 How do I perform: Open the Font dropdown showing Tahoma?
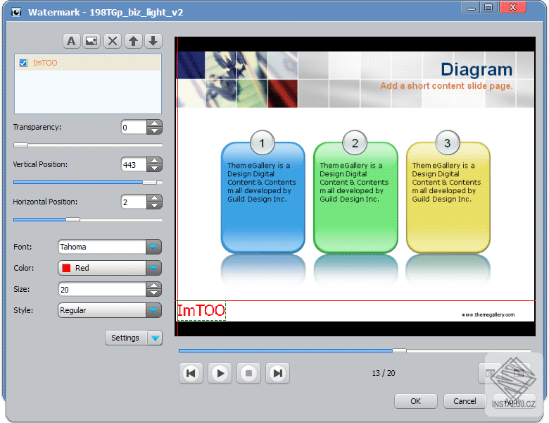click(110, 247)
